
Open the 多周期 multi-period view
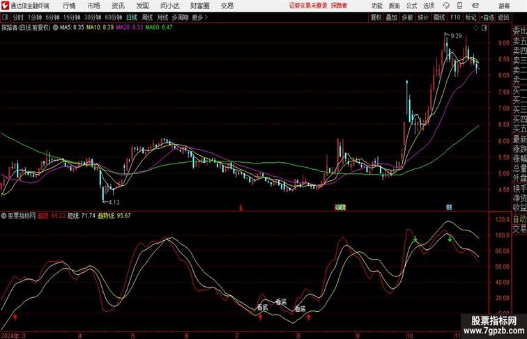180,17
